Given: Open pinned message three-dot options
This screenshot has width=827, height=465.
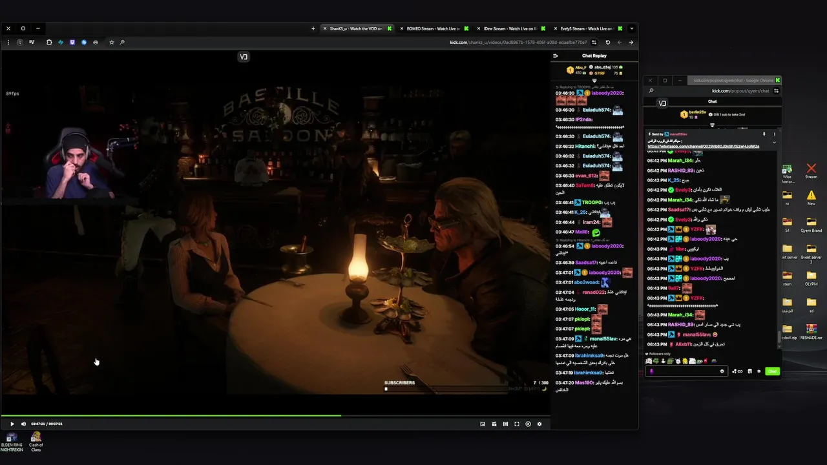Looking at the screenshot, I should (x=774, y=134).
